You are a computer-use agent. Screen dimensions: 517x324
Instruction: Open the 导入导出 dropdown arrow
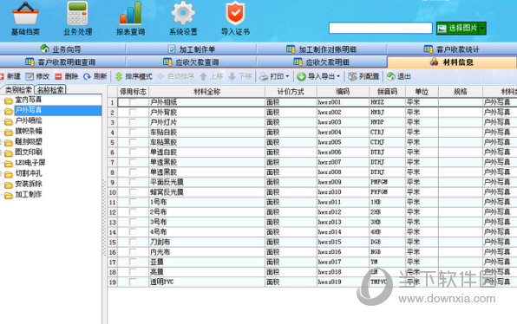(x=338, y=77)
